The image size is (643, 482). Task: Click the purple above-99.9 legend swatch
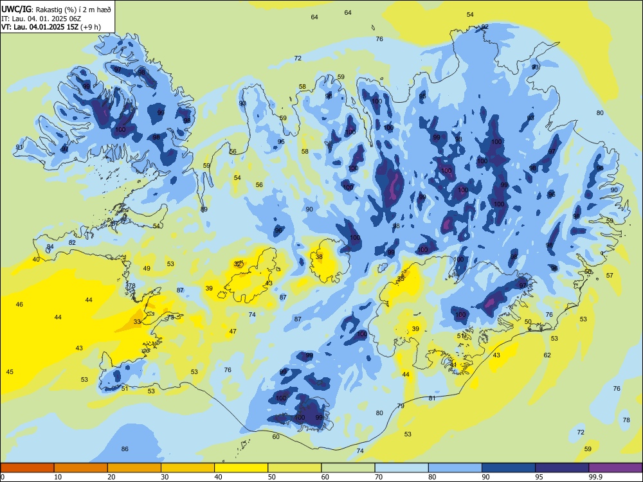point(615,468)
